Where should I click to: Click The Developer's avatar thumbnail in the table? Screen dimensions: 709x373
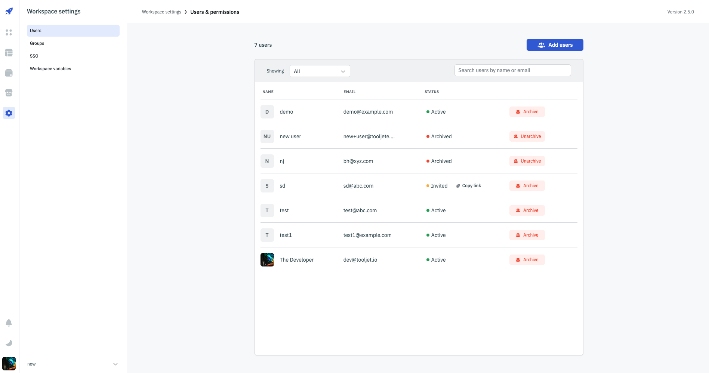(x=267, y=260)
